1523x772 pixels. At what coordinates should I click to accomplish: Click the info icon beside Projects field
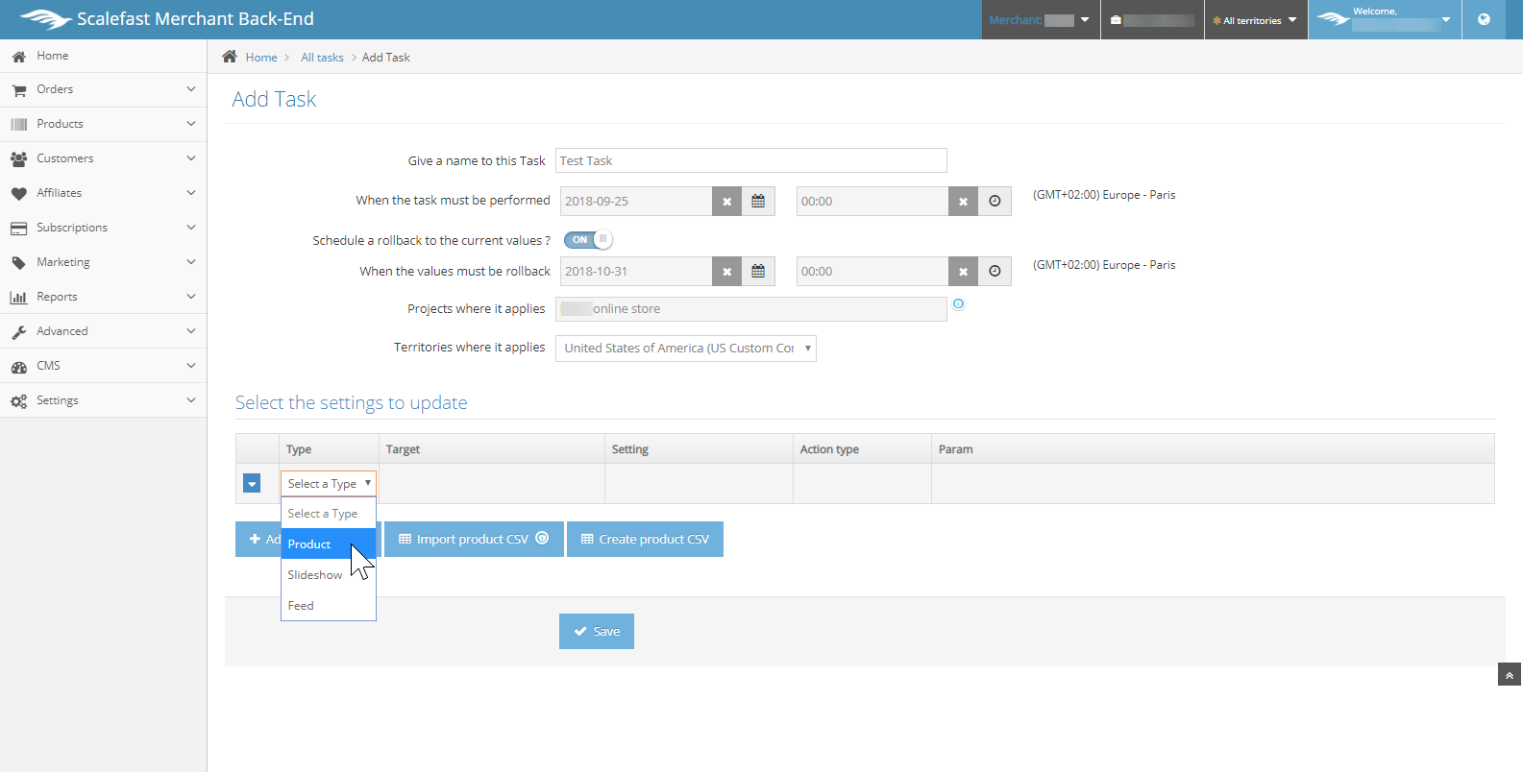tap(958, 304)
